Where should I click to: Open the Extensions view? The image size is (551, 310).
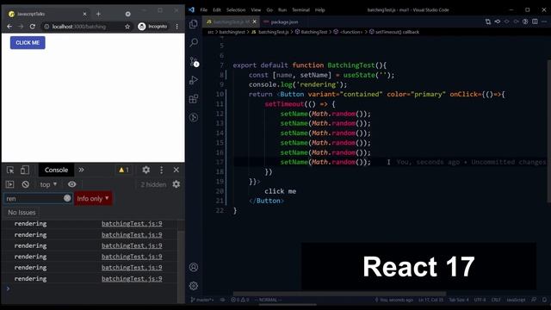point(194,99)
